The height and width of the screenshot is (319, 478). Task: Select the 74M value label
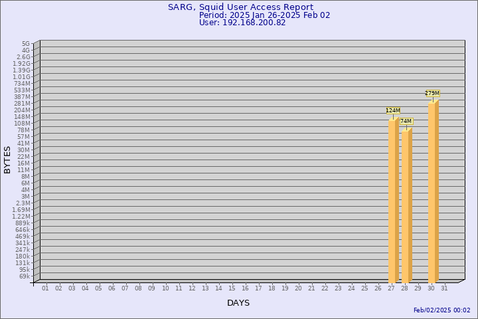[x=406, y=122]
